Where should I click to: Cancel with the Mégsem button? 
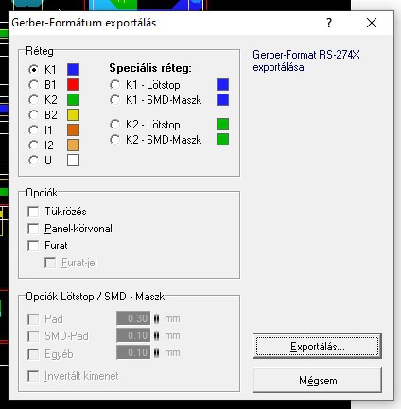point(317,381)
